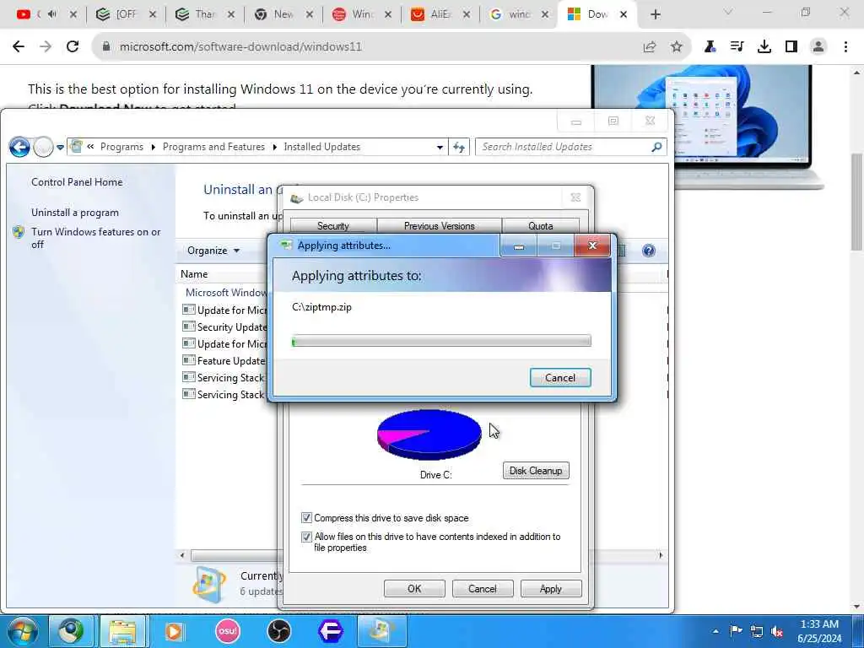Open the Chrome three-dot menu
This screenshot has width=864, height=648.
(845, 47)
